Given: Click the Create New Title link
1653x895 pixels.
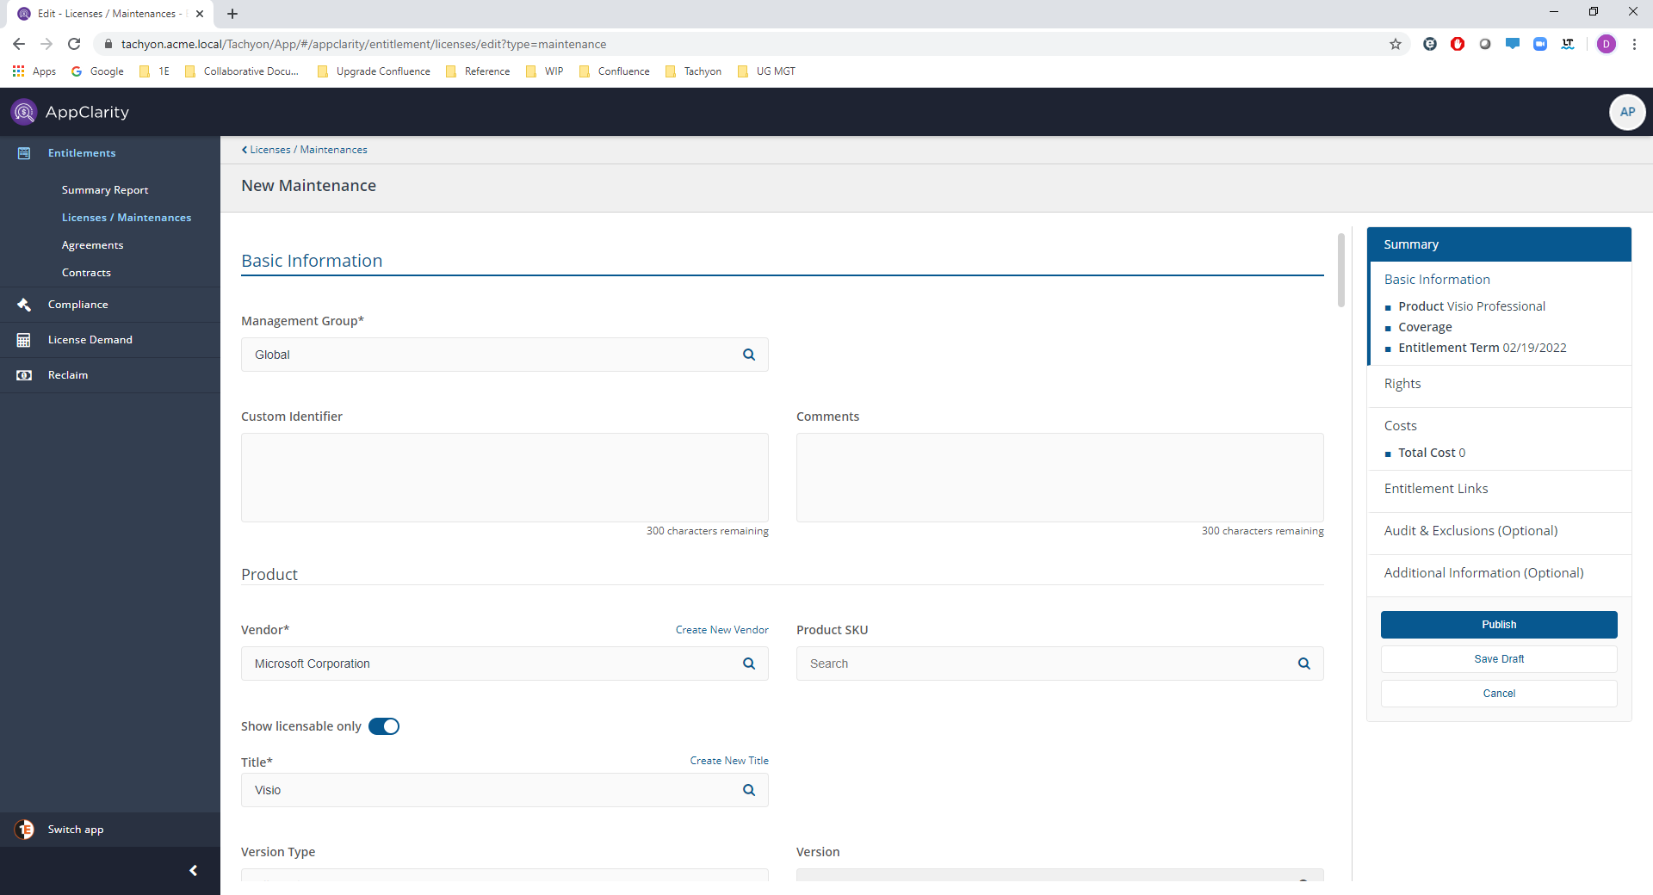Looking at the screenshot, I should click(x=728, y=761).
